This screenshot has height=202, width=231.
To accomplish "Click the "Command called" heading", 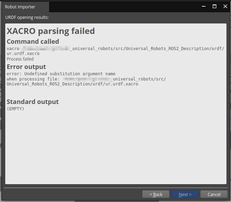I will pos(33,42).
